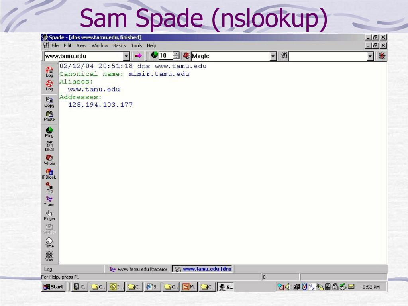The height and width of the screenshot is (306, 408).
Task: Click the envelope mail icon in the system tray
Action: (x=351, y=287)
